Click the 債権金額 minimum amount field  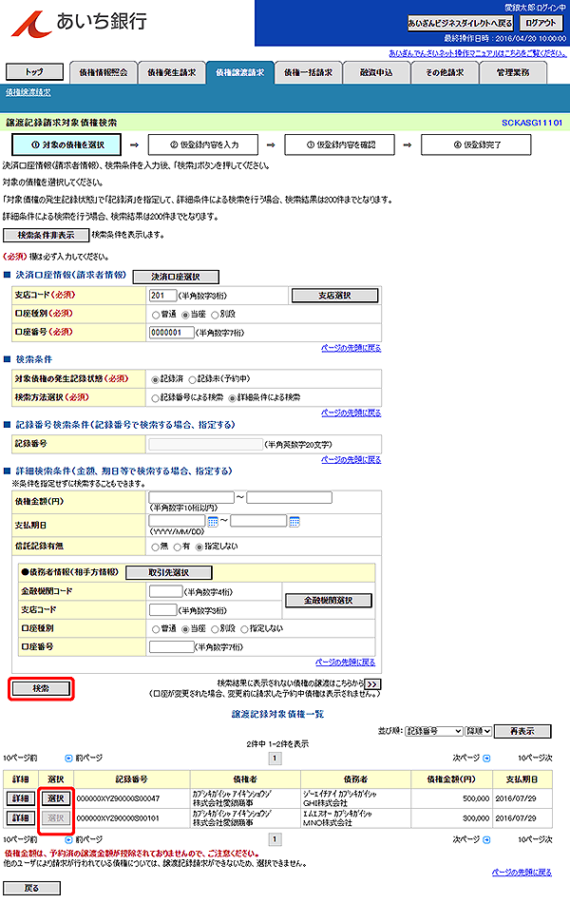click(192, 497)
